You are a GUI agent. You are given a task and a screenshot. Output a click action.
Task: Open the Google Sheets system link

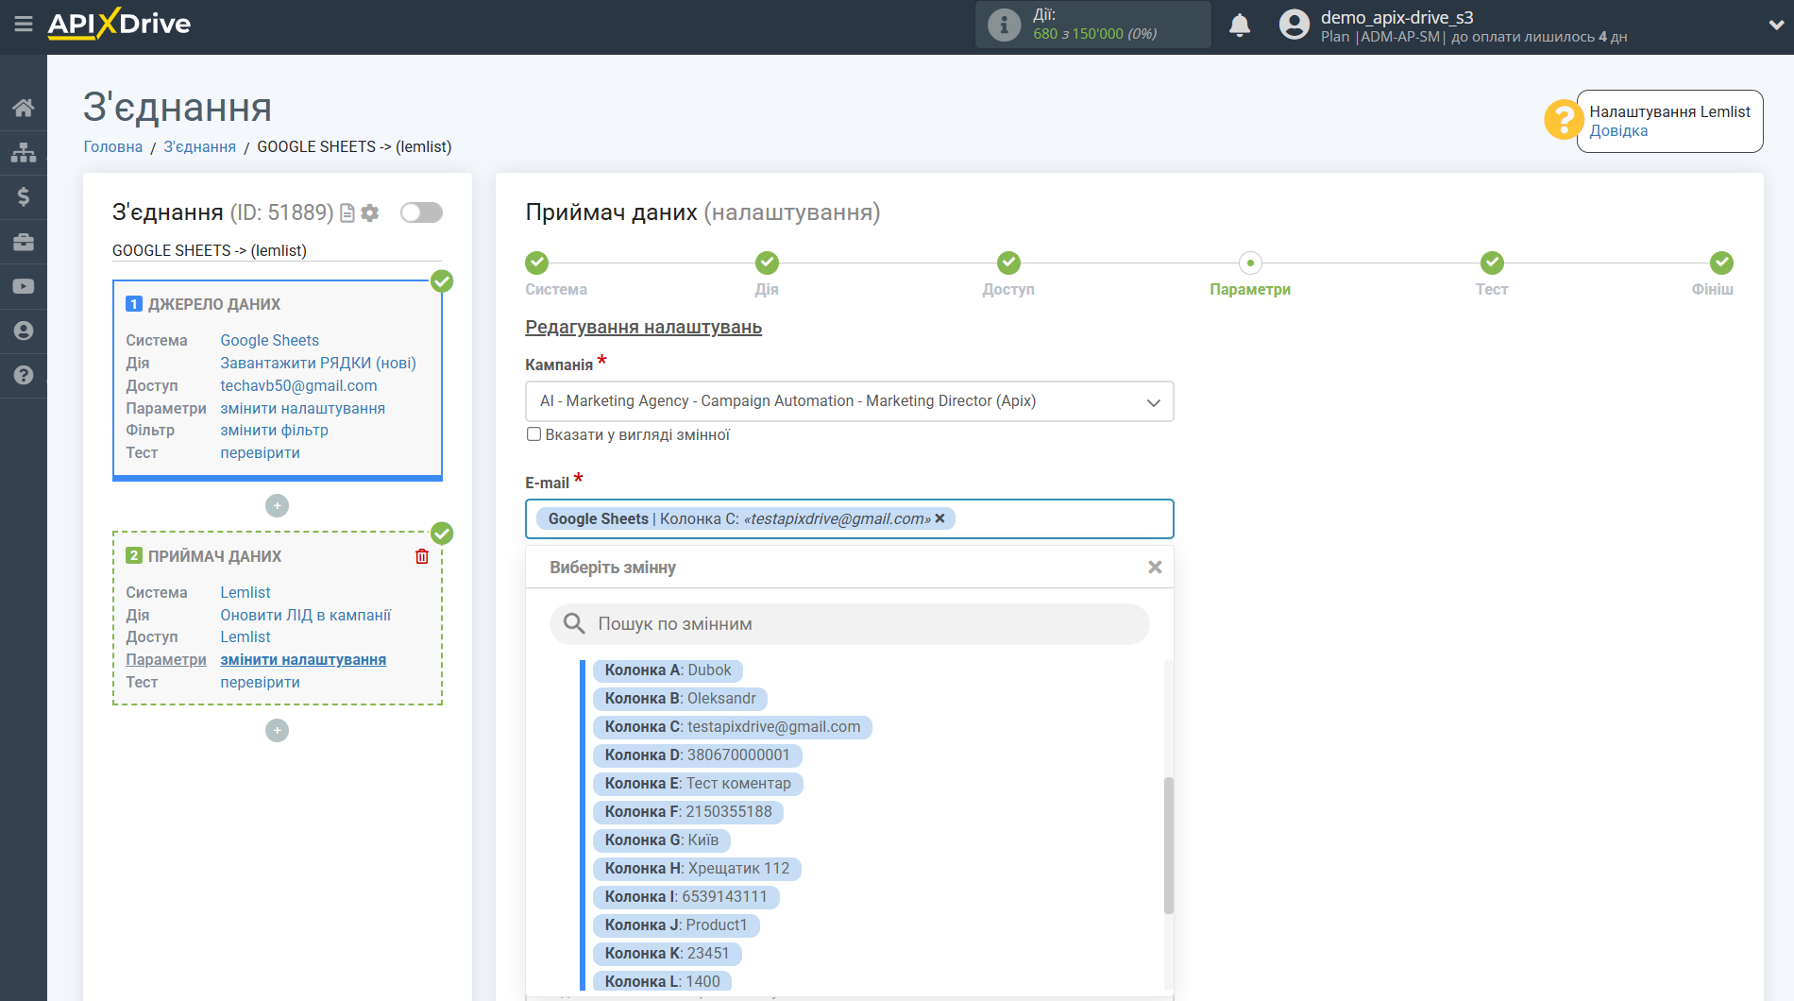pos(269,340)
